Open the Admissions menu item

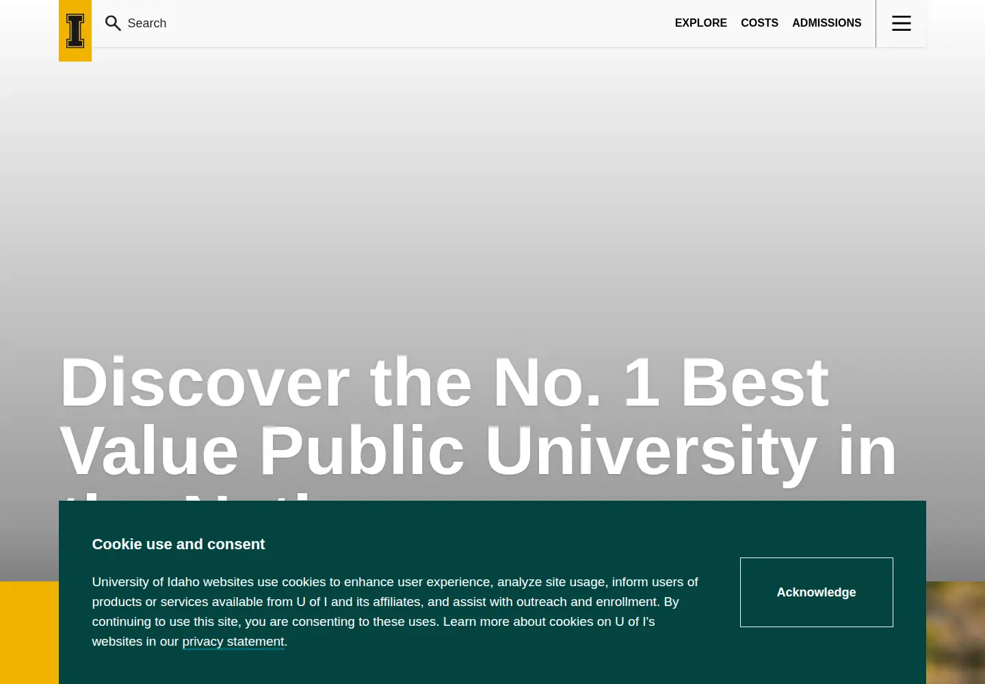[x=826, y=23]
